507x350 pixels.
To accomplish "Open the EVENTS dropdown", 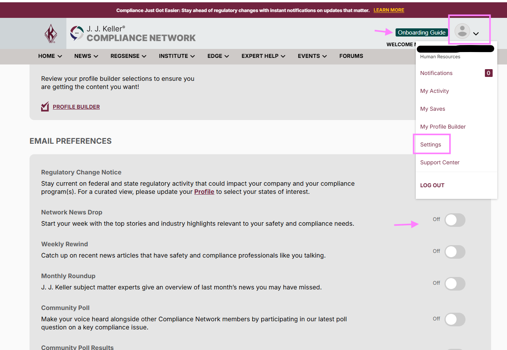I will [313, 56].
